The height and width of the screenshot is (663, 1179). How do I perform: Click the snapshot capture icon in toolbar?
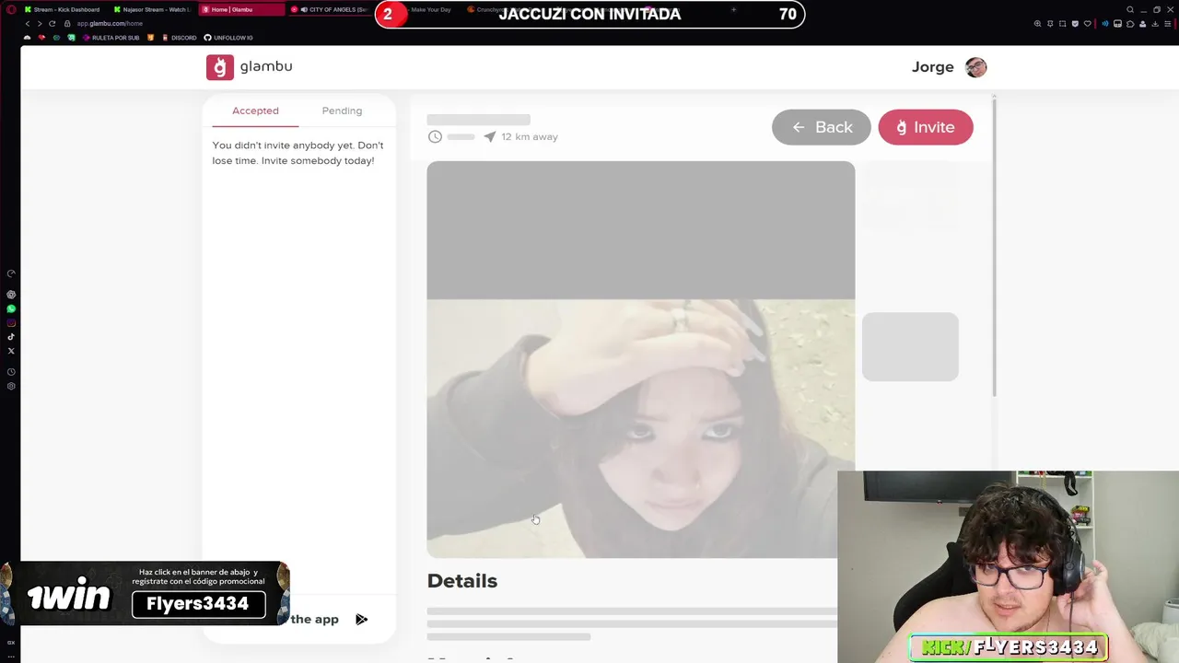click(1063, 24)
